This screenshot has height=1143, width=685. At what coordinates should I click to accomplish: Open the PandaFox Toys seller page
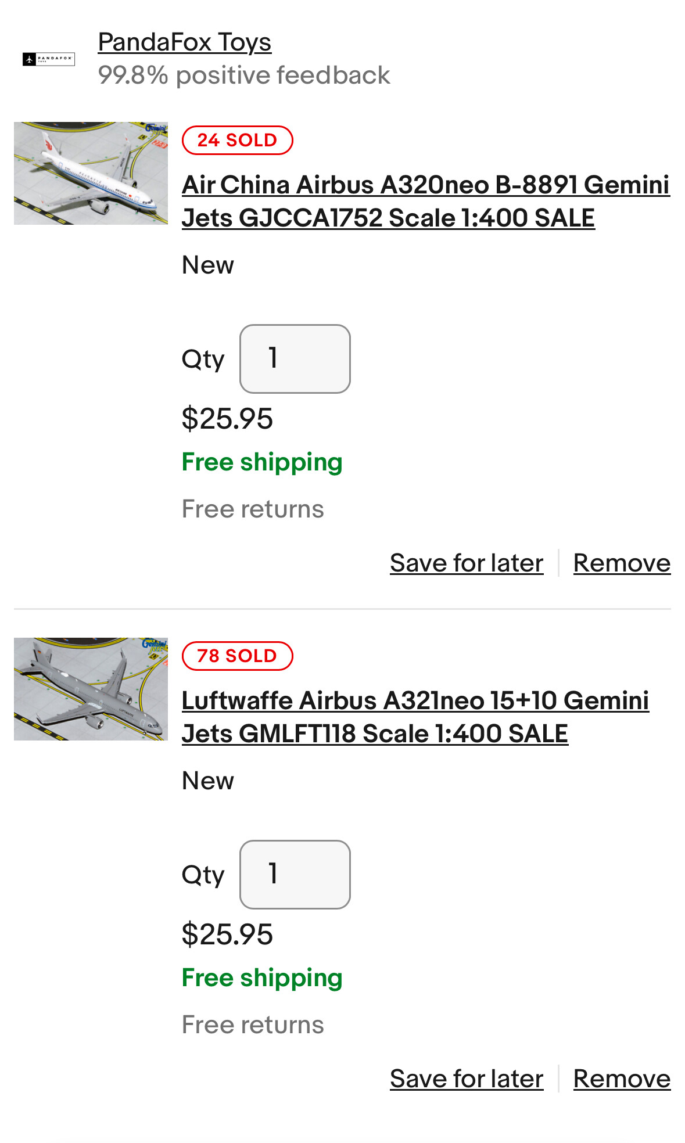point(184,42)
